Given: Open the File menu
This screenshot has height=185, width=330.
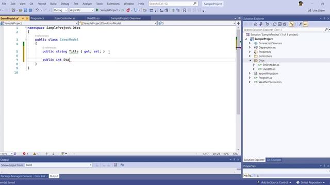Looking at the screenshot, I should coord(4,4).
